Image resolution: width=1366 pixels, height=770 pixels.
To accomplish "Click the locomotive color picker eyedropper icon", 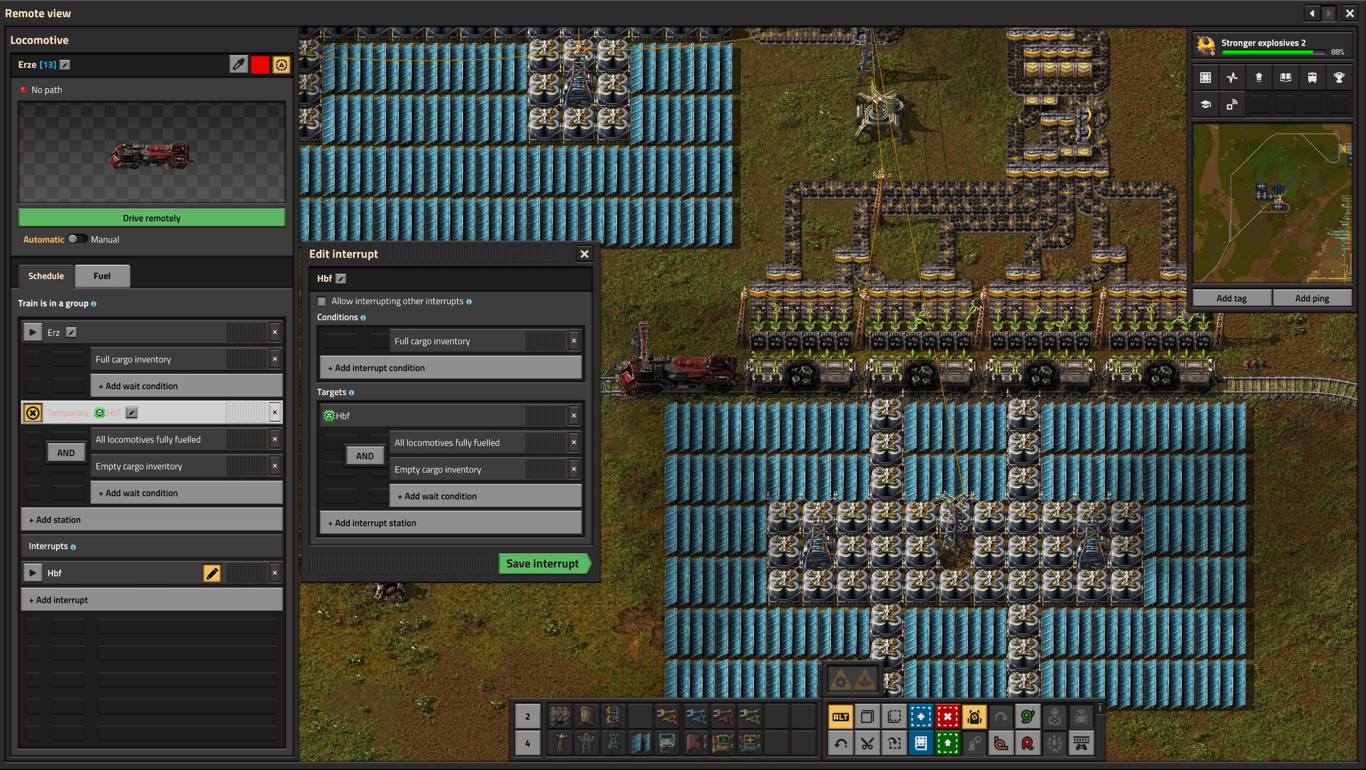I will pos(239,65).
